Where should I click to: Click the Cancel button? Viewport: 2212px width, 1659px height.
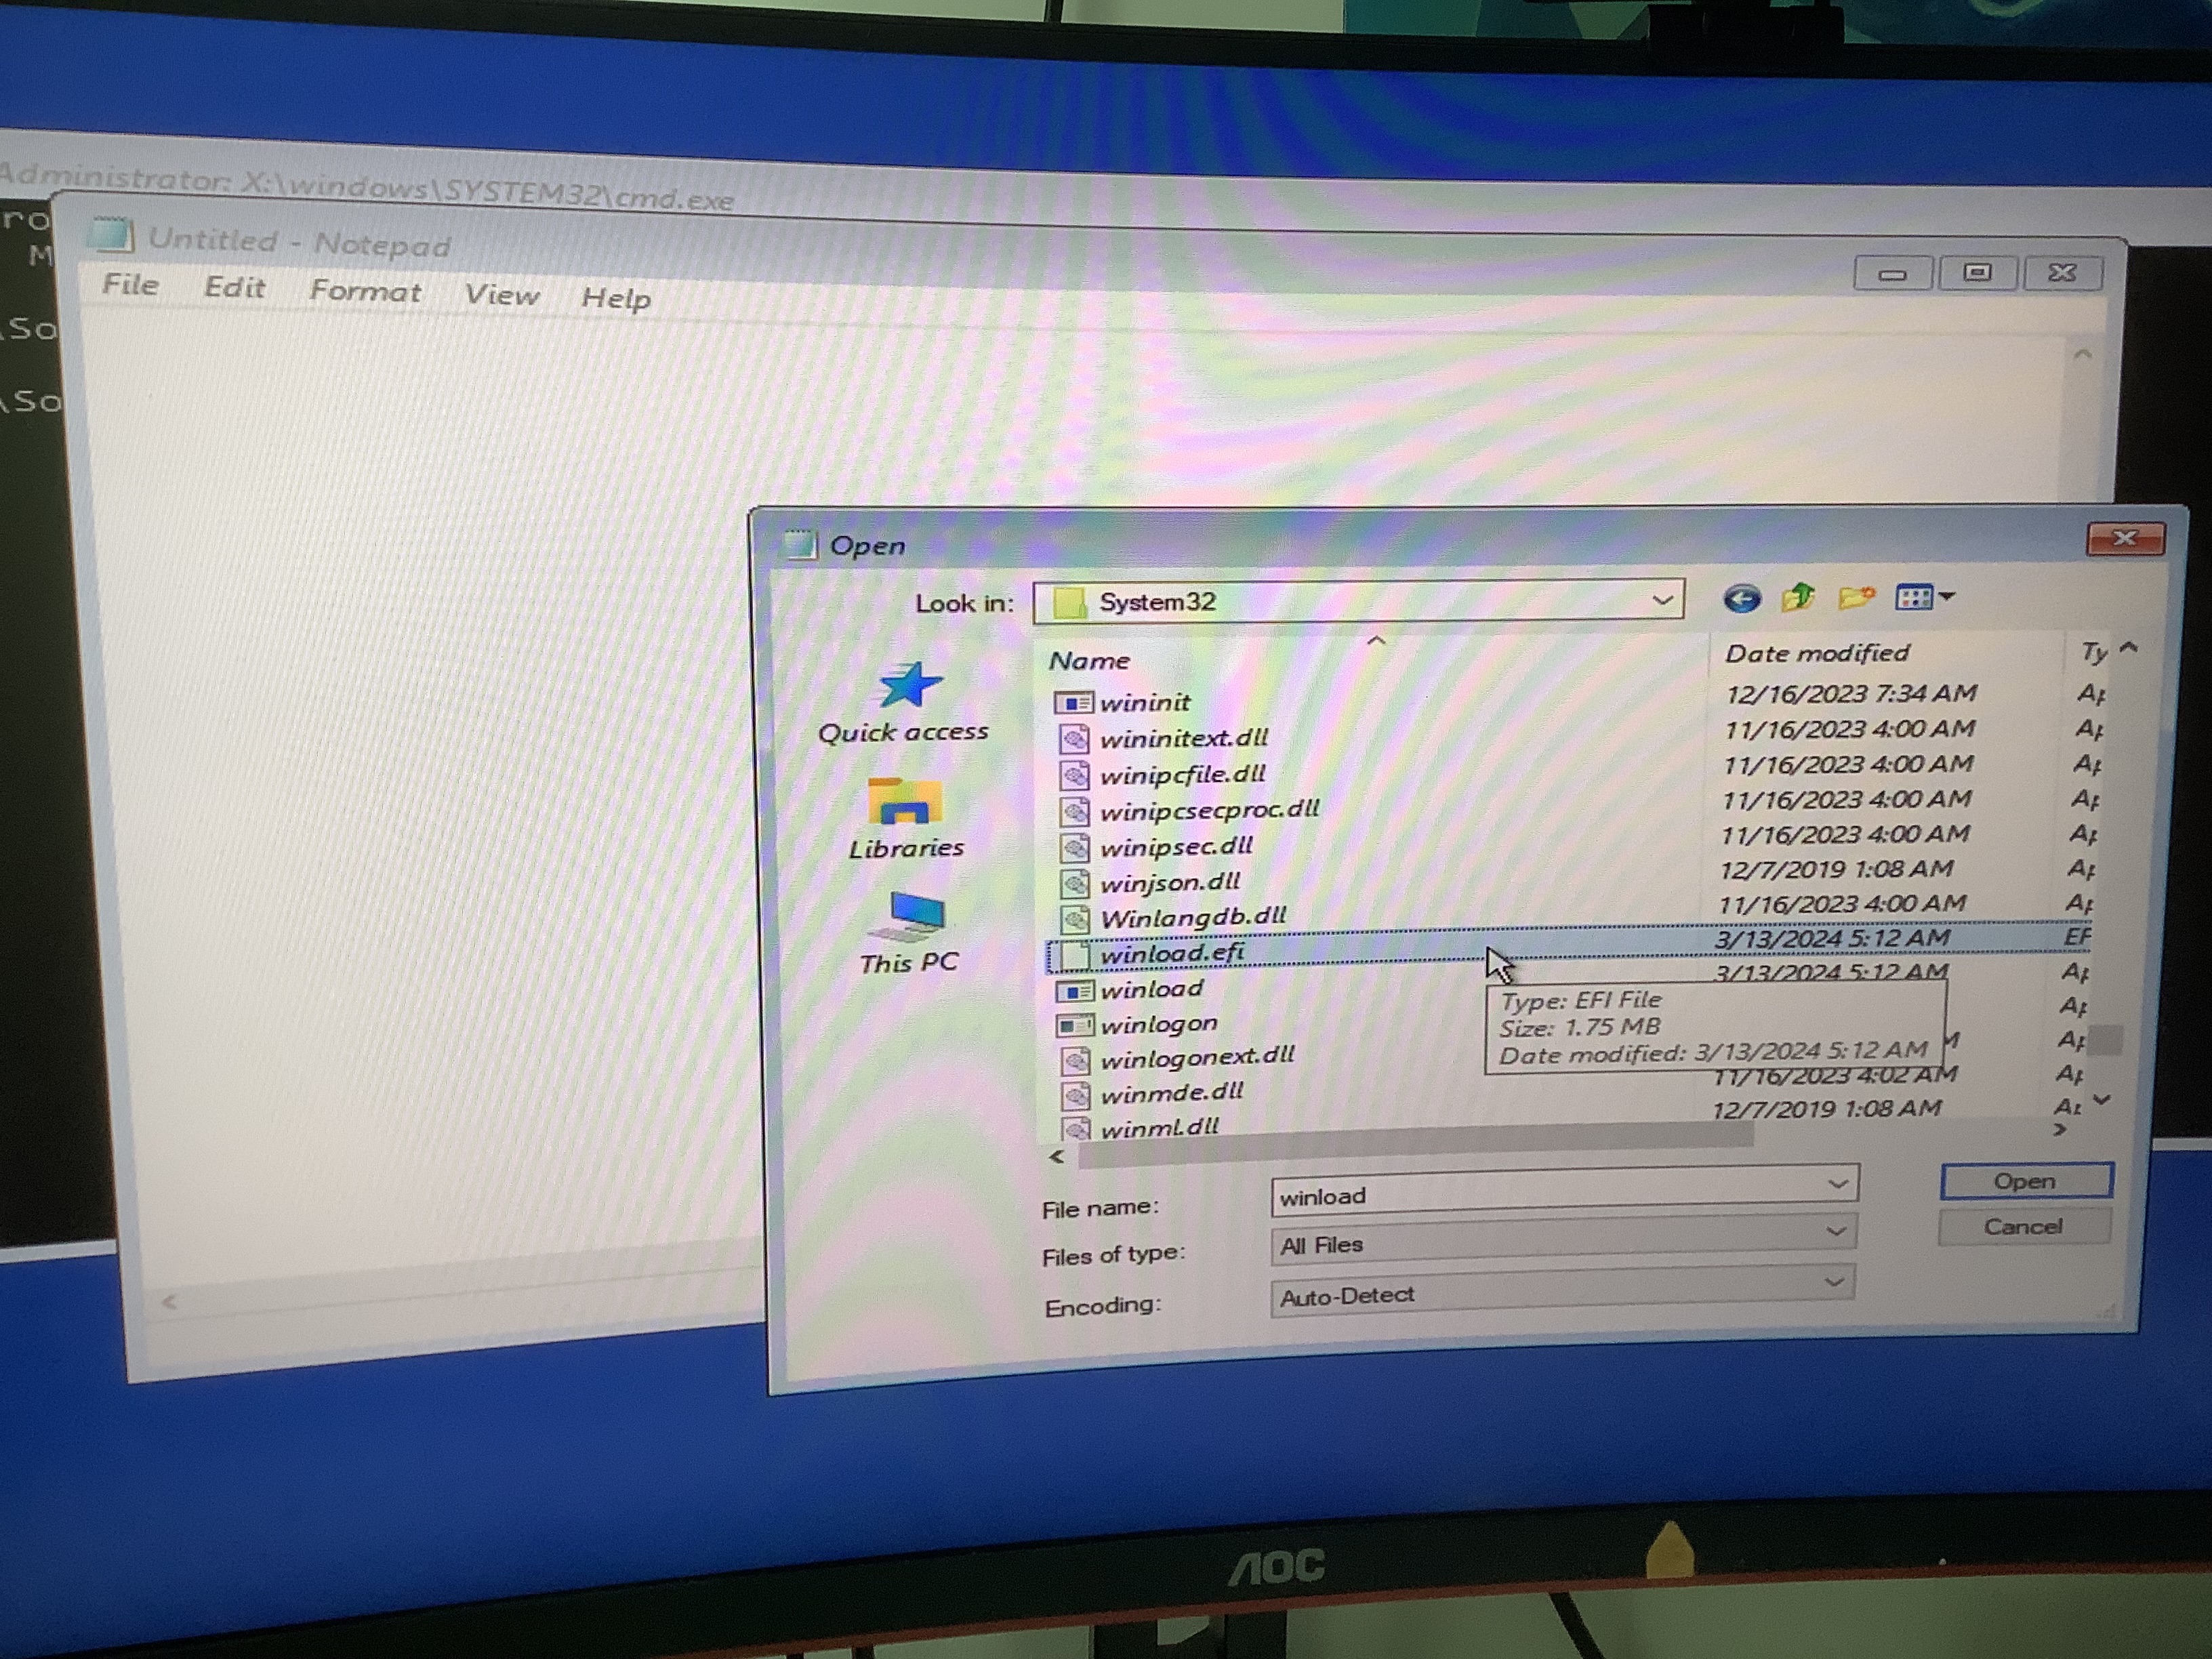(2023, 1227)
